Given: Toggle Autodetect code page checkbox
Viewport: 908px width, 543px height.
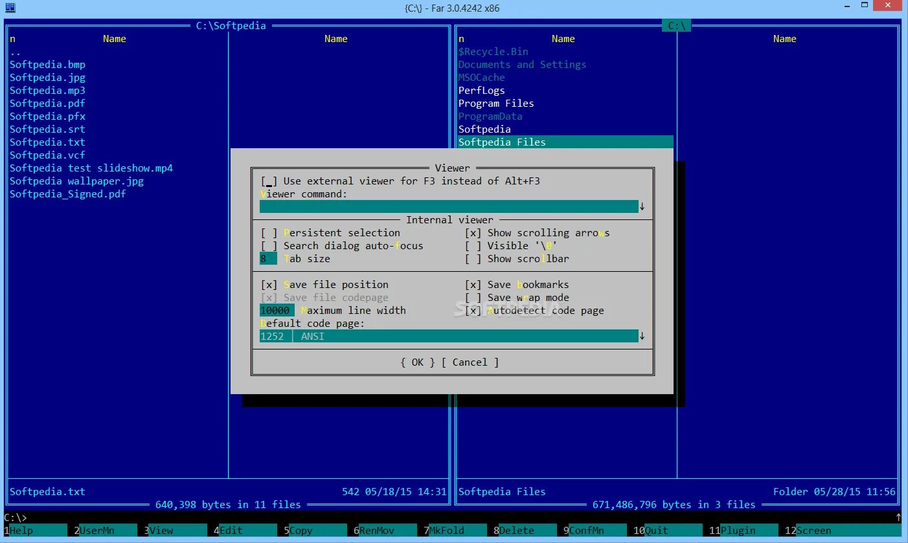Looking at the screenshot, I should pos(473,311).
